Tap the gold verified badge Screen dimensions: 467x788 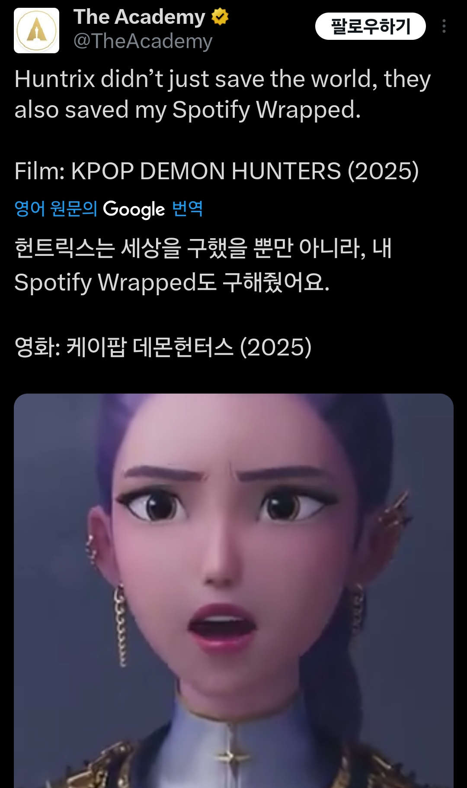[220, 17]
